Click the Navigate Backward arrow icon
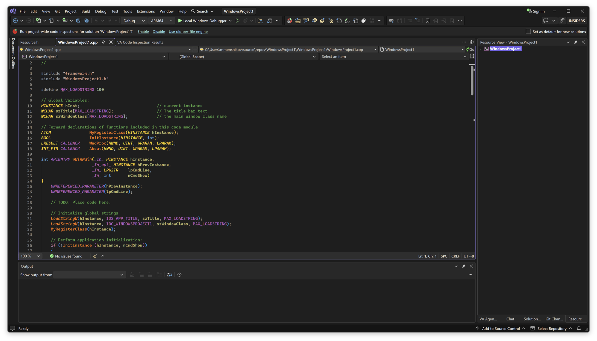This screenshot has width=597, height=341. click(x=15, y=21)
